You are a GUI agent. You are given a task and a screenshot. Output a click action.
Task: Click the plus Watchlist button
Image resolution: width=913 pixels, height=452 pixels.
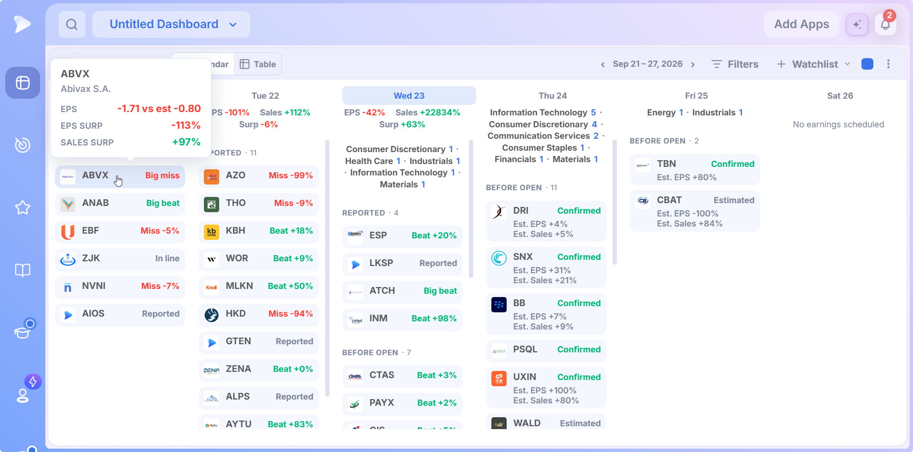[x=807, y=64]
